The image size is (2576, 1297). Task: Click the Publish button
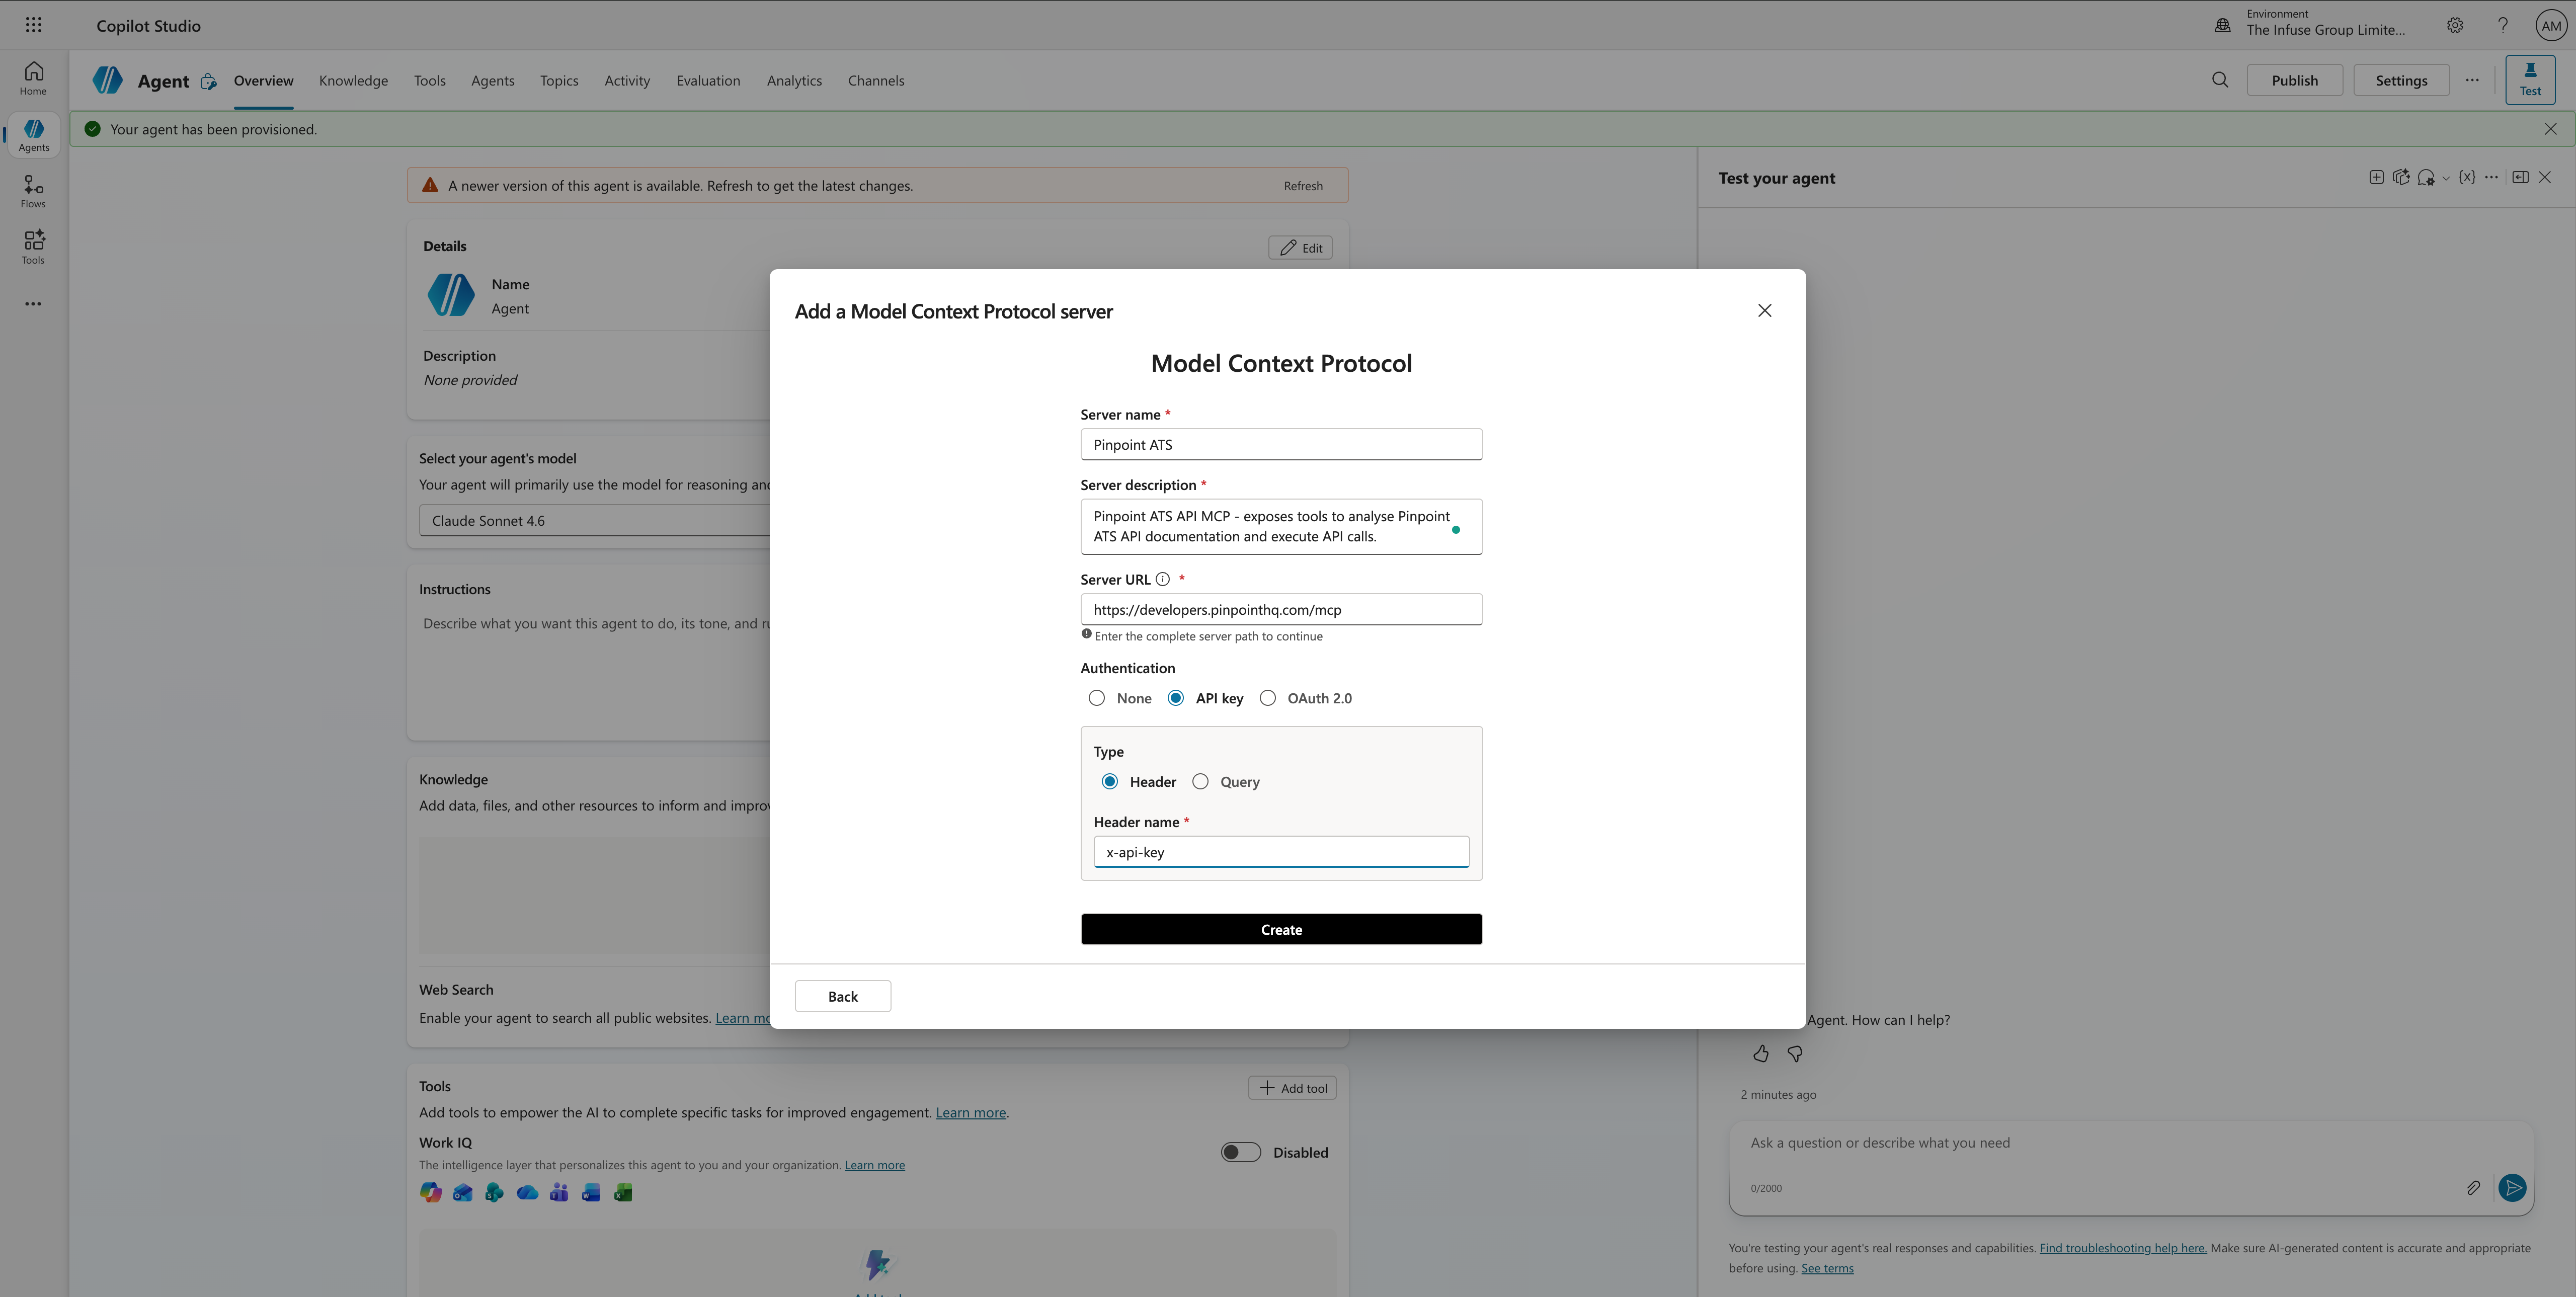click(x=2294, y=80)
